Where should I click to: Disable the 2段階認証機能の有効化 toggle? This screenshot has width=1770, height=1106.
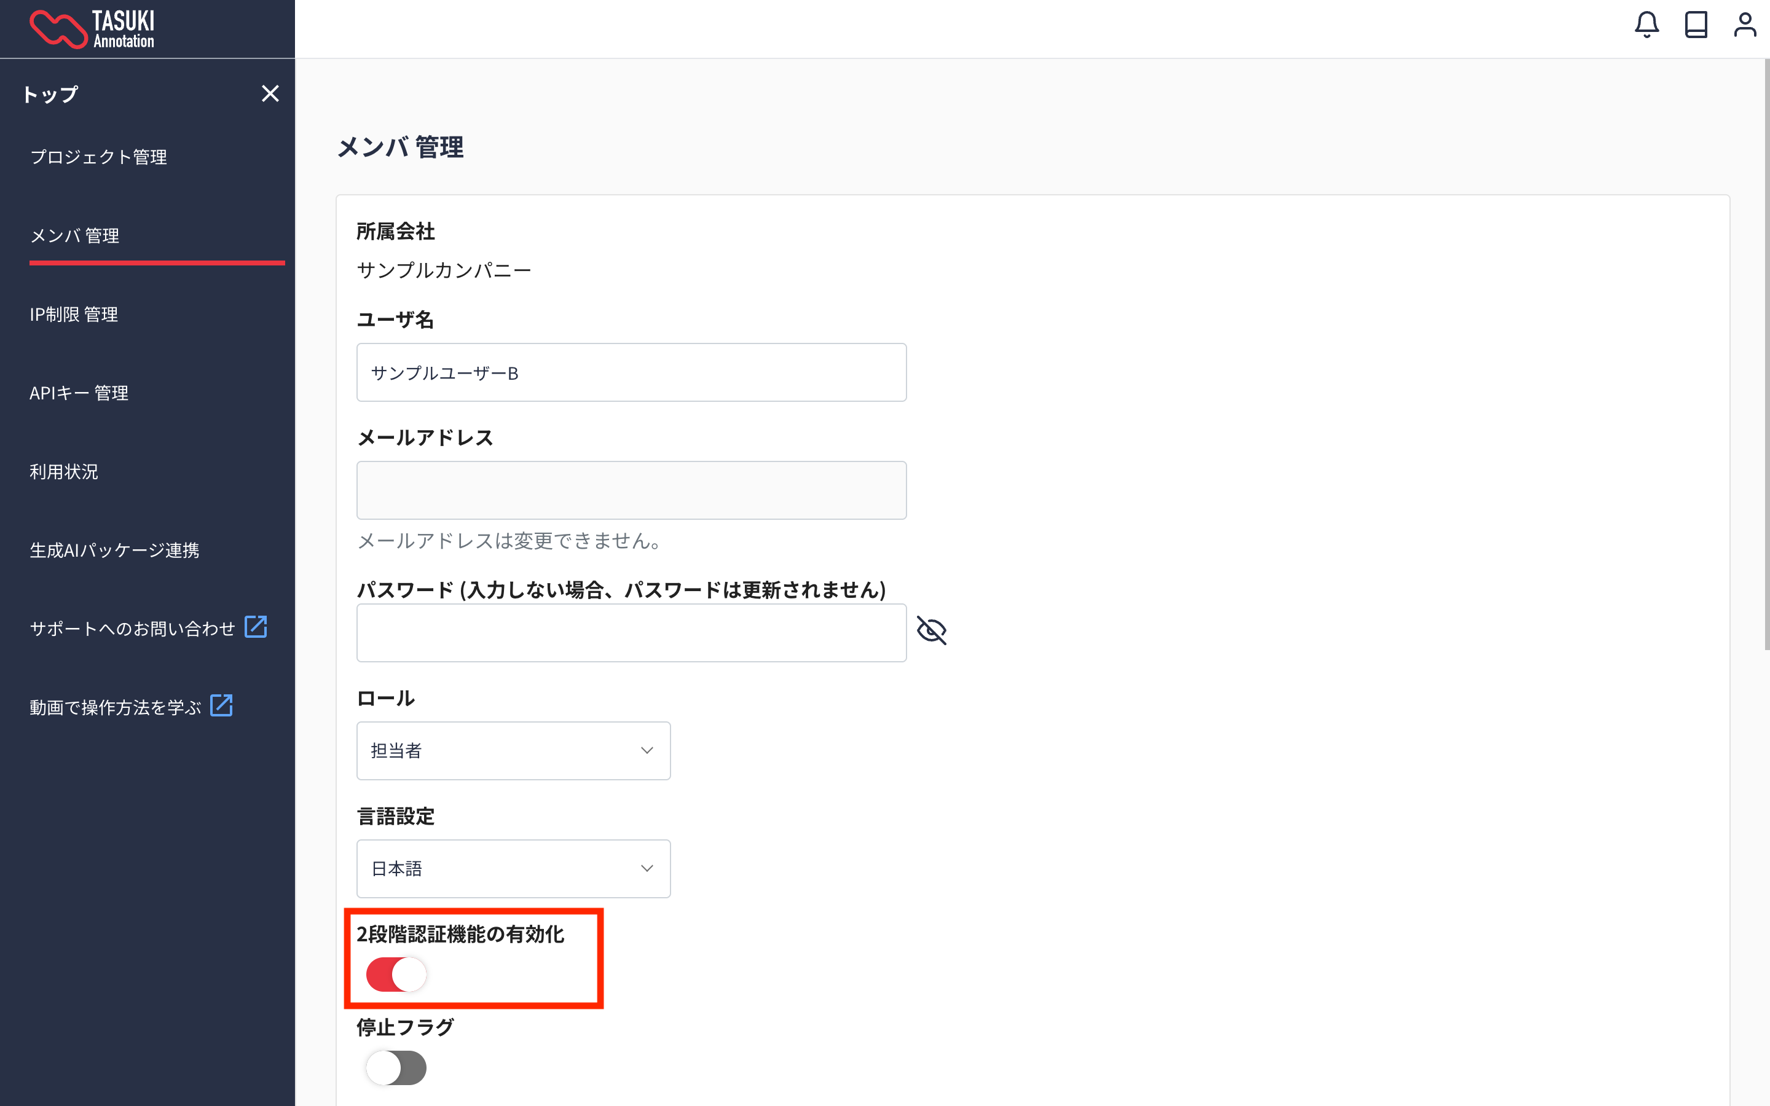396,975
